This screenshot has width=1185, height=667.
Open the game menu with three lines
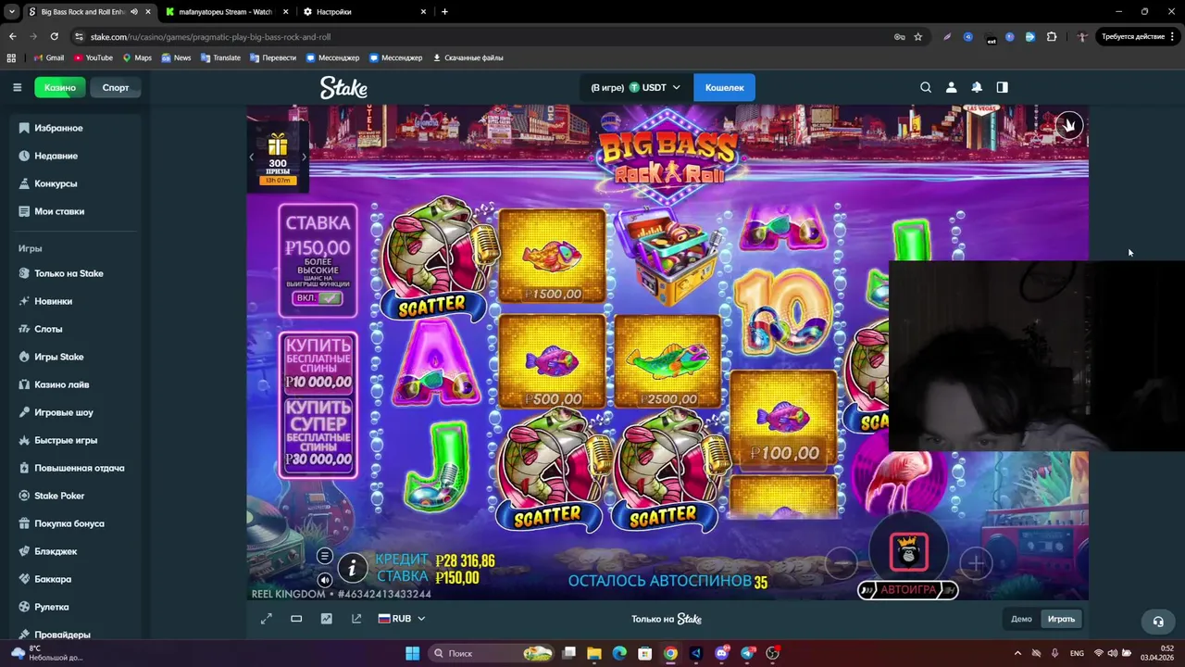tap(324, 556)
